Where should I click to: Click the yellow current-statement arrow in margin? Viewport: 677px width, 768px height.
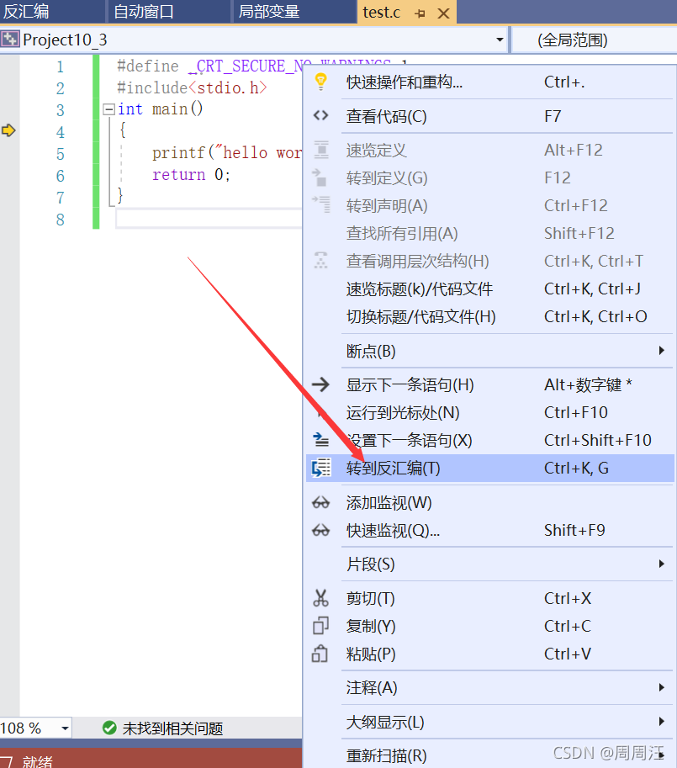point(8,130)
